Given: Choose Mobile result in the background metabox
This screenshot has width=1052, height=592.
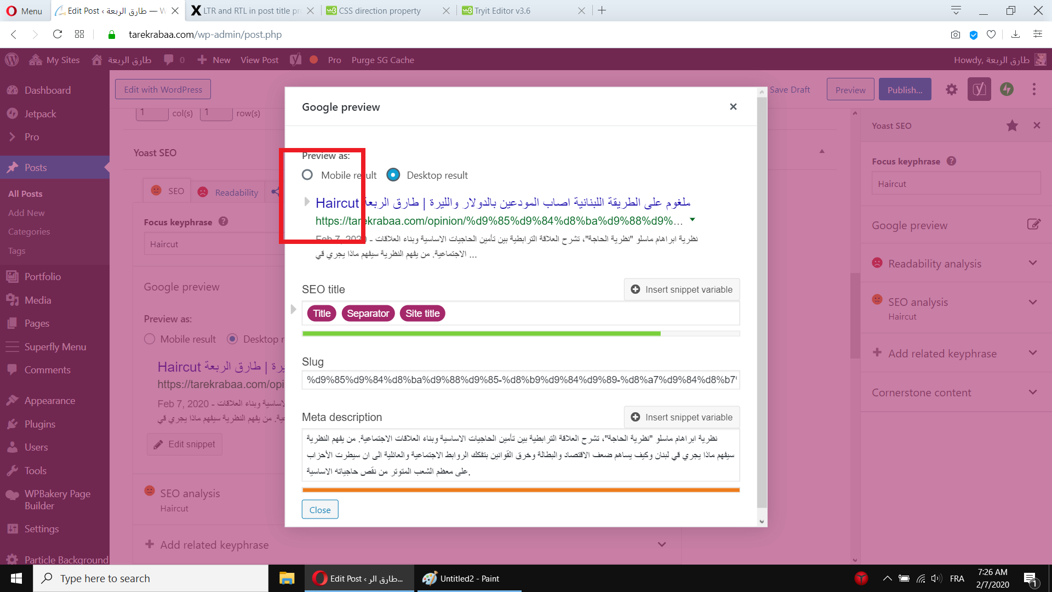Looking at the screenshot, I should tap(150, 339).
